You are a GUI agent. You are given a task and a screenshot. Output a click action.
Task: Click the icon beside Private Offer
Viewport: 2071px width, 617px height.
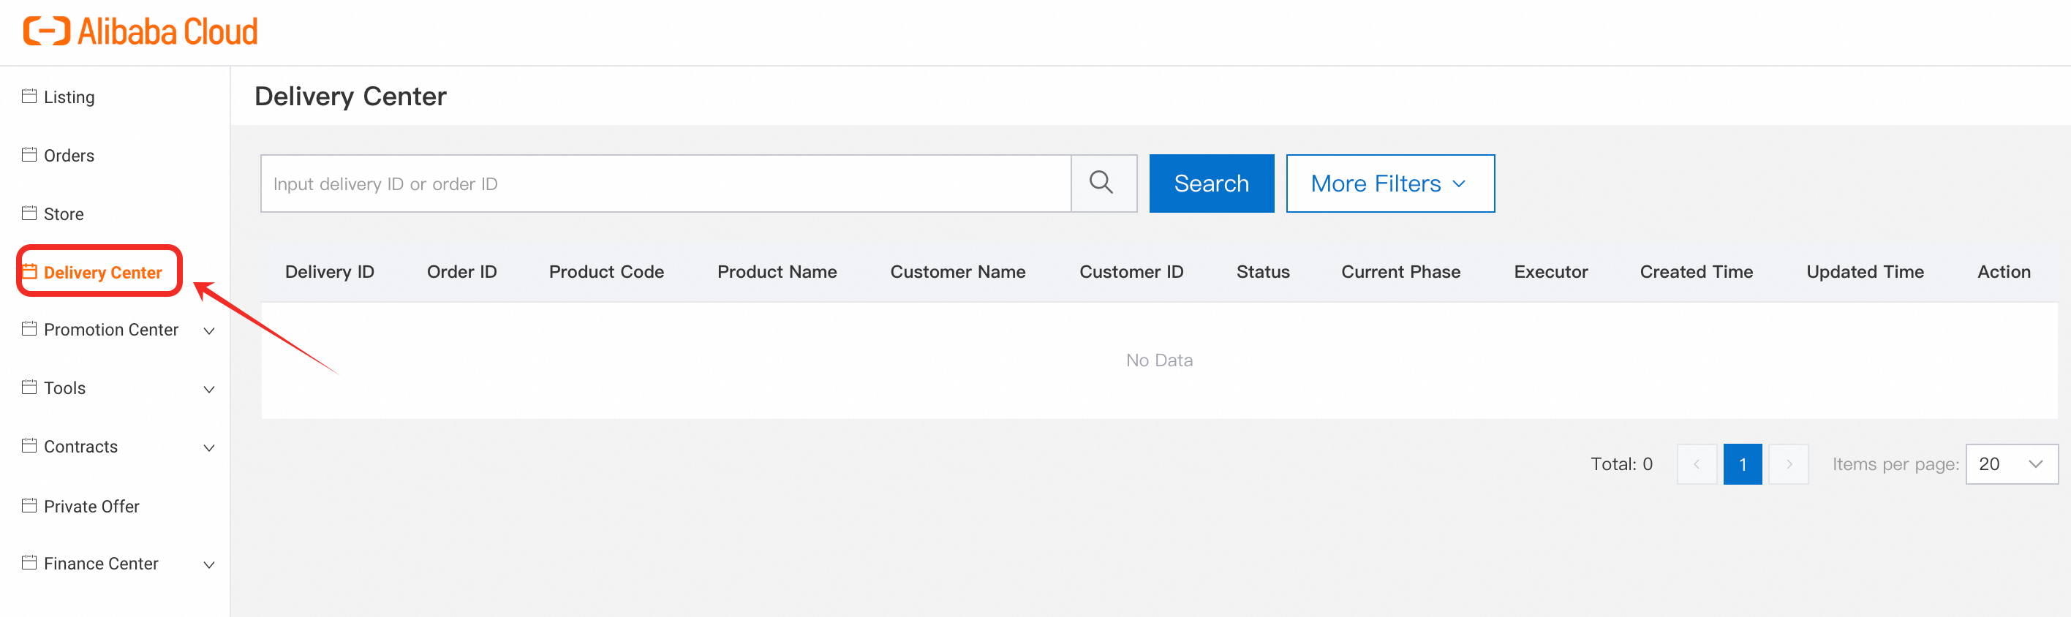click(x=29, y=506)
